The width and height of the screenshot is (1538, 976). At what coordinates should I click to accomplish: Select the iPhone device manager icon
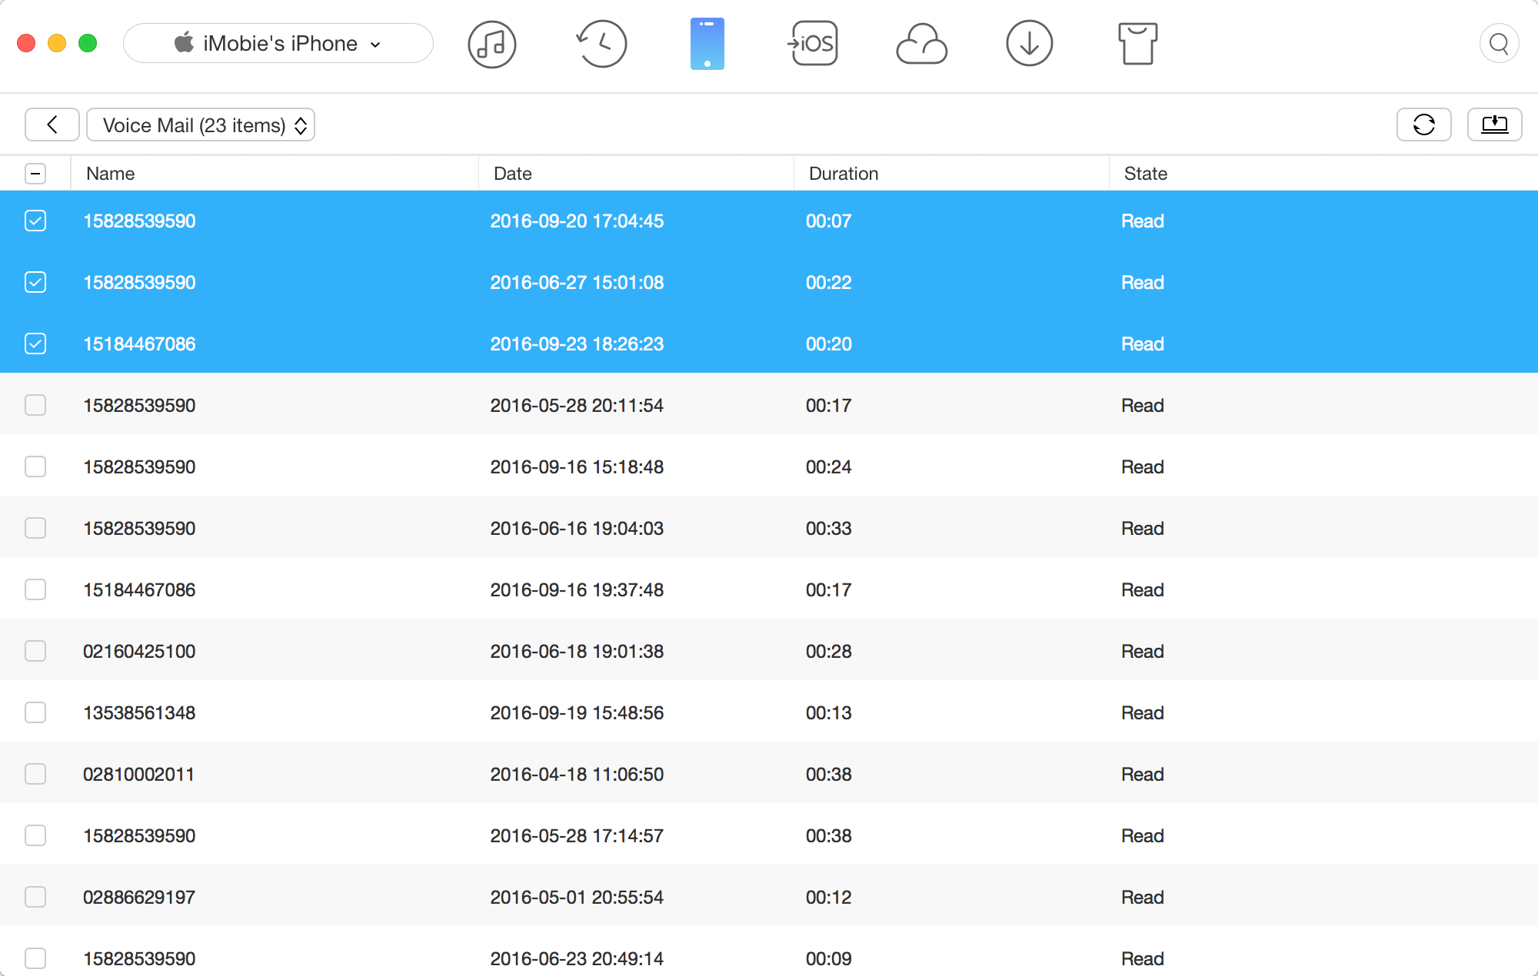coord(707,44)
